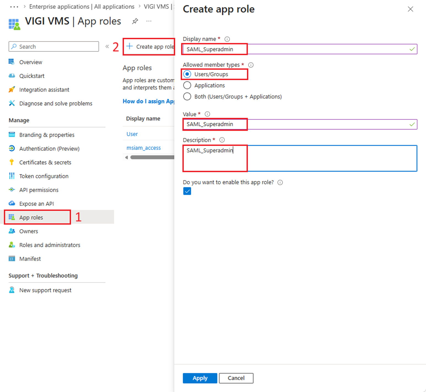Show Description field info icon
426x392 pixels.
coord(222,140)
